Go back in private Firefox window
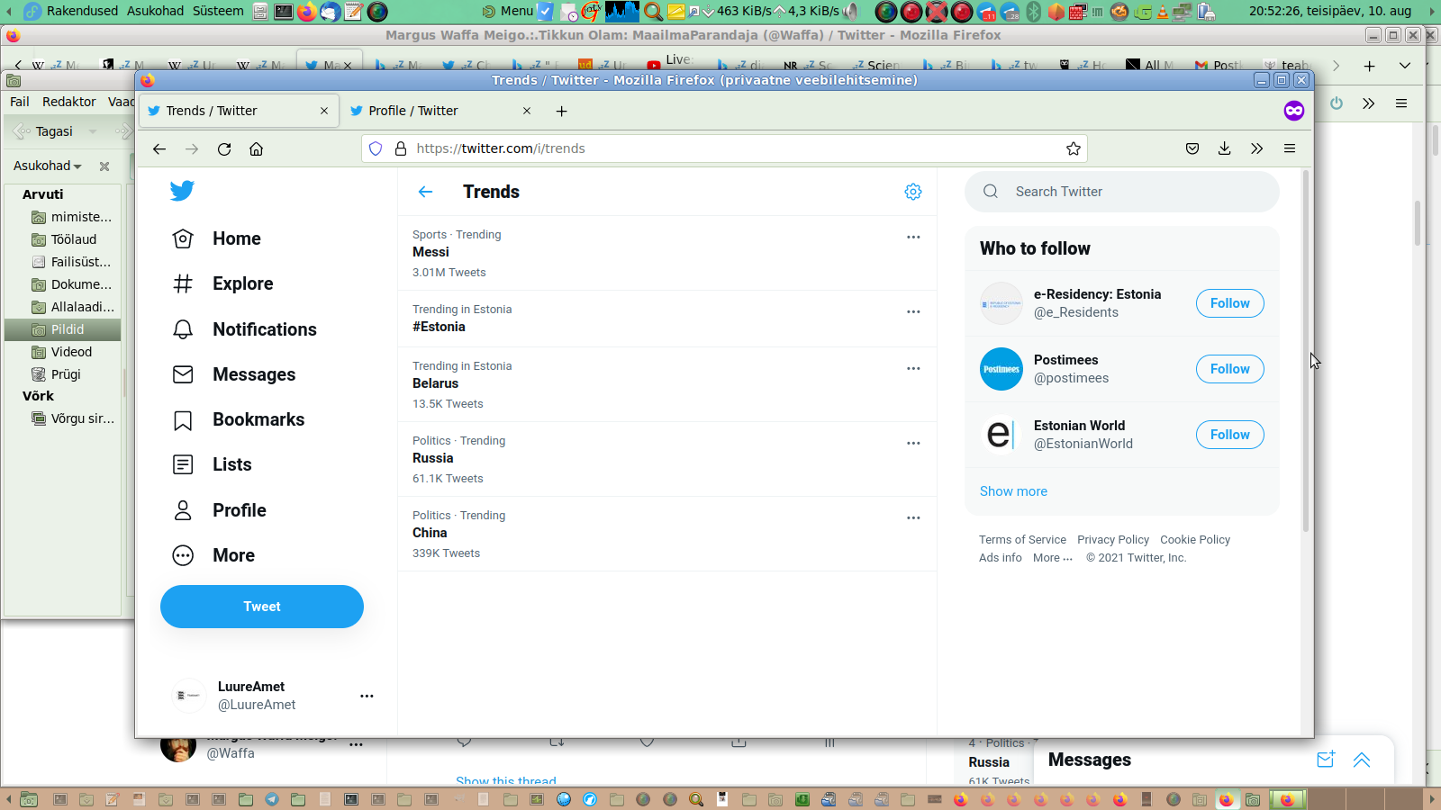The width and height of the screenshot is (1441, 810). tap(159, 148)
